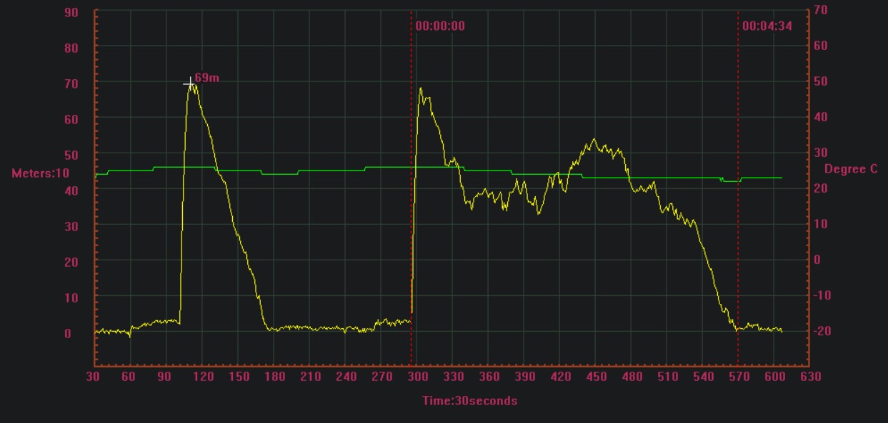The width and height of the screenshot is (888, 423).
Task: Click the Time:30seconds axis title
Action: tap(469, 401)
